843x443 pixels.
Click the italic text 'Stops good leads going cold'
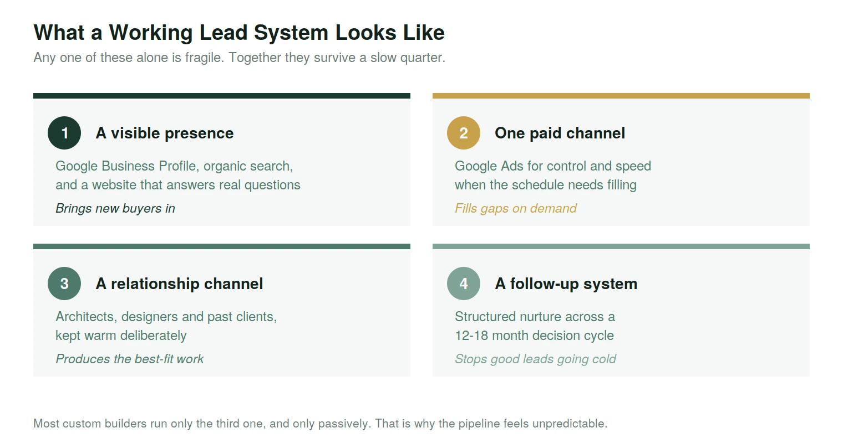[535, 359]
